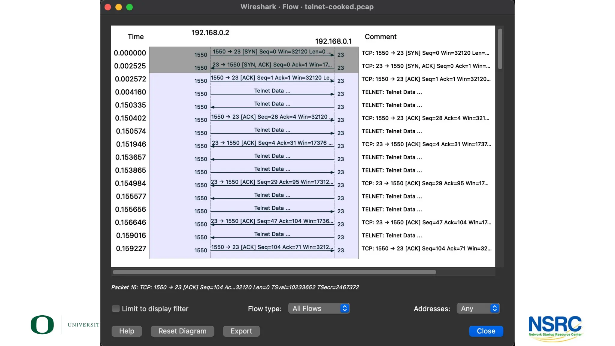615x346 pixels.
Task: Select Telnet Data row at 0.153657
Action: [272, 157]
